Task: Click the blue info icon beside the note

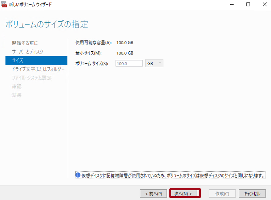Action: 78,175
